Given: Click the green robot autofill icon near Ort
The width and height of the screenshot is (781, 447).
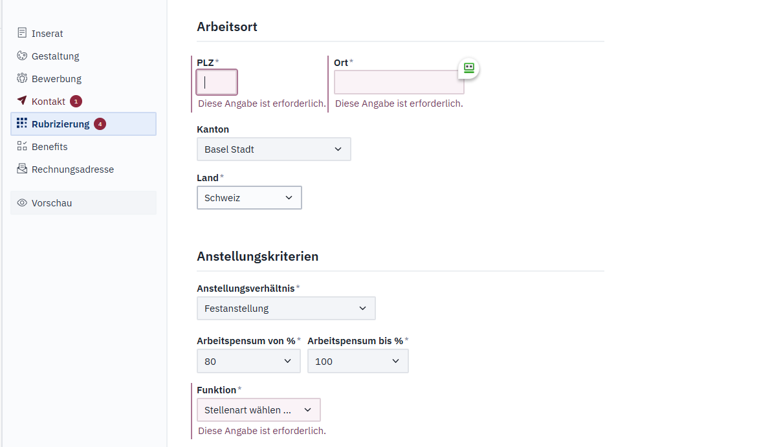Looking at the screenshot, I should point(468,68).
